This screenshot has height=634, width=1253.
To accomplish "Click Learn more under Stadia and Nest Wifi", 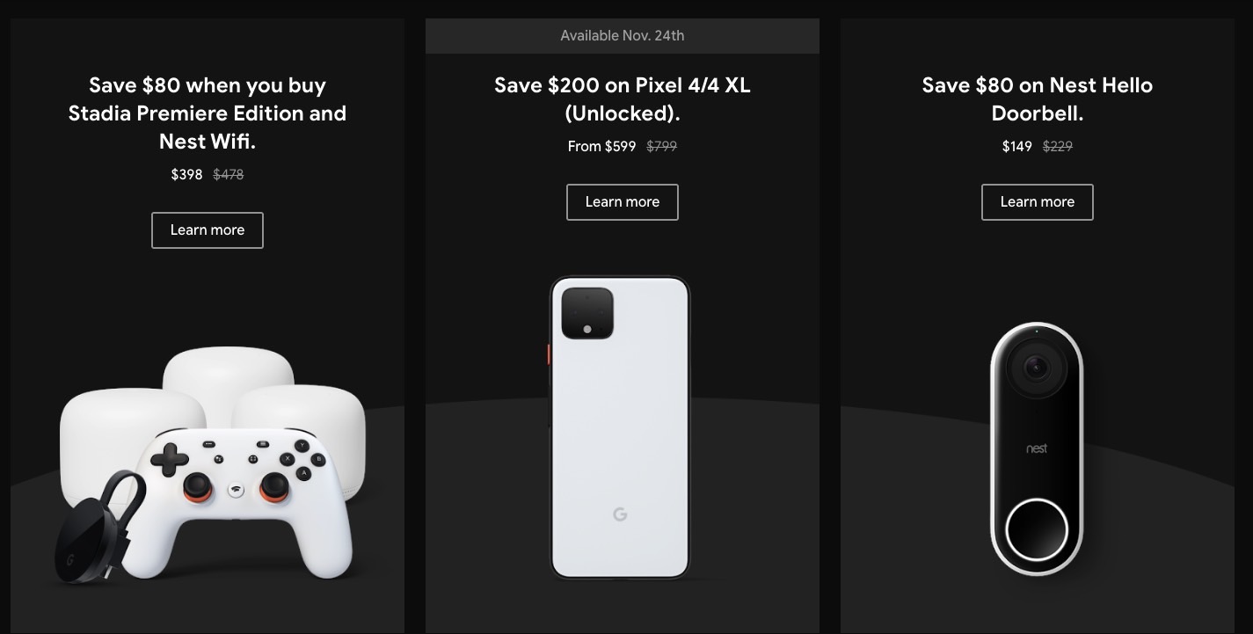I will pyautogui.click(x=208, y=230).
